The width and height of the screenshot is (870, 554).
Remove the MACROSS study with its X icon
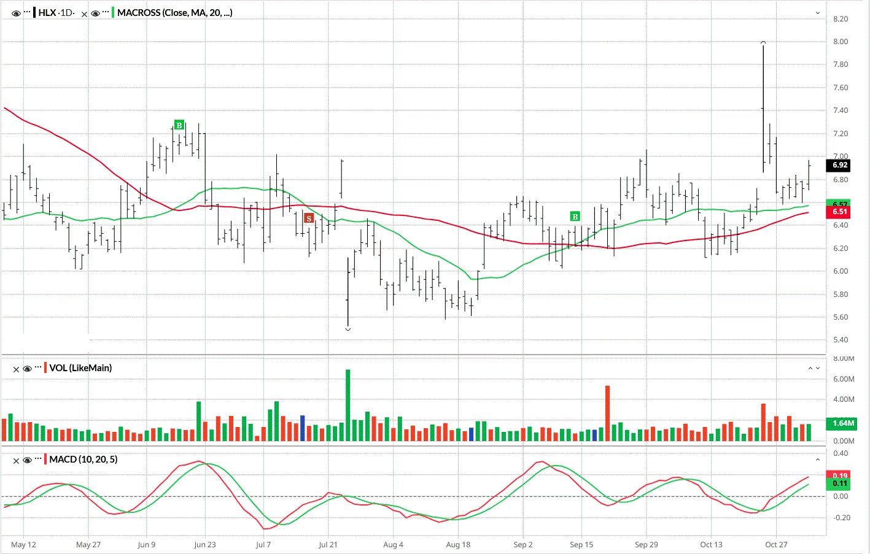click(85, 13)
